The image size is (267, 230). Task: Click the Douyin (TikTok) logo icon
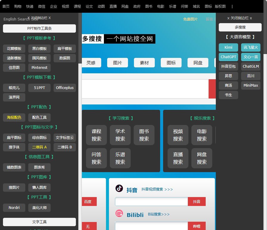[x=119, y=188]
